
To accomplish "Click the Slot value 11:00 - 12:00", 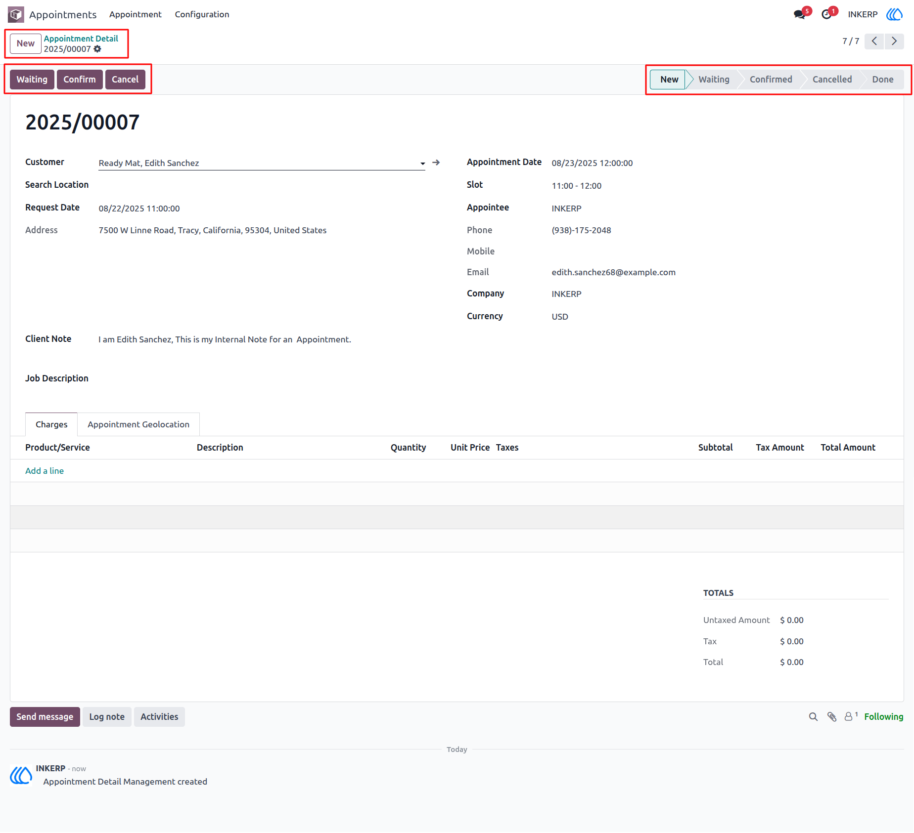I will pos(576,186).
